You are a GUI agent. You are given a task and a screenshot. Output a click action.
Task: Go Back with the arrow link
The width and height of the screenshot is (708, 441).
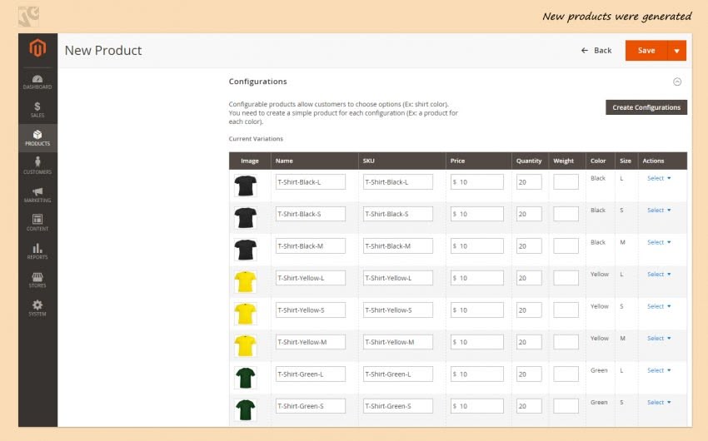coord(596,51)
